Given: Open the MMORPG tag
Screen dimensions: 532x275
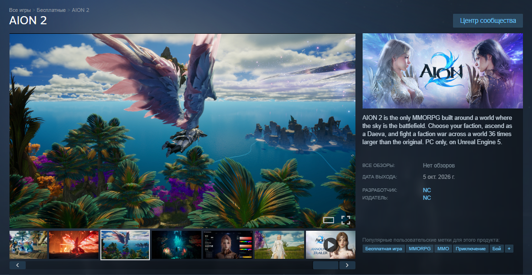Looking at the screenshot, I should pyautogui.click(x=420, y=248).
